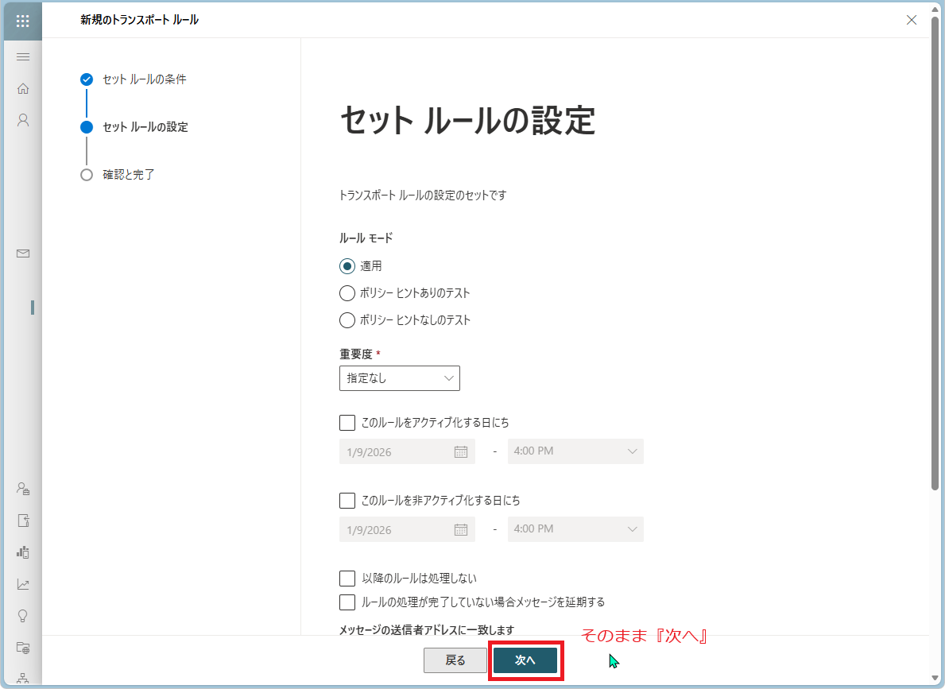Viewport: 945px width, 689px height.
Task: Open Recipients person icon in sidebar
Action: pos(23,120)
